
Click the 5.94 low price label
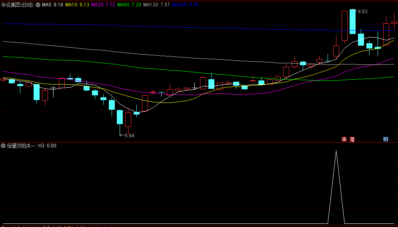(x=130, y=136)
